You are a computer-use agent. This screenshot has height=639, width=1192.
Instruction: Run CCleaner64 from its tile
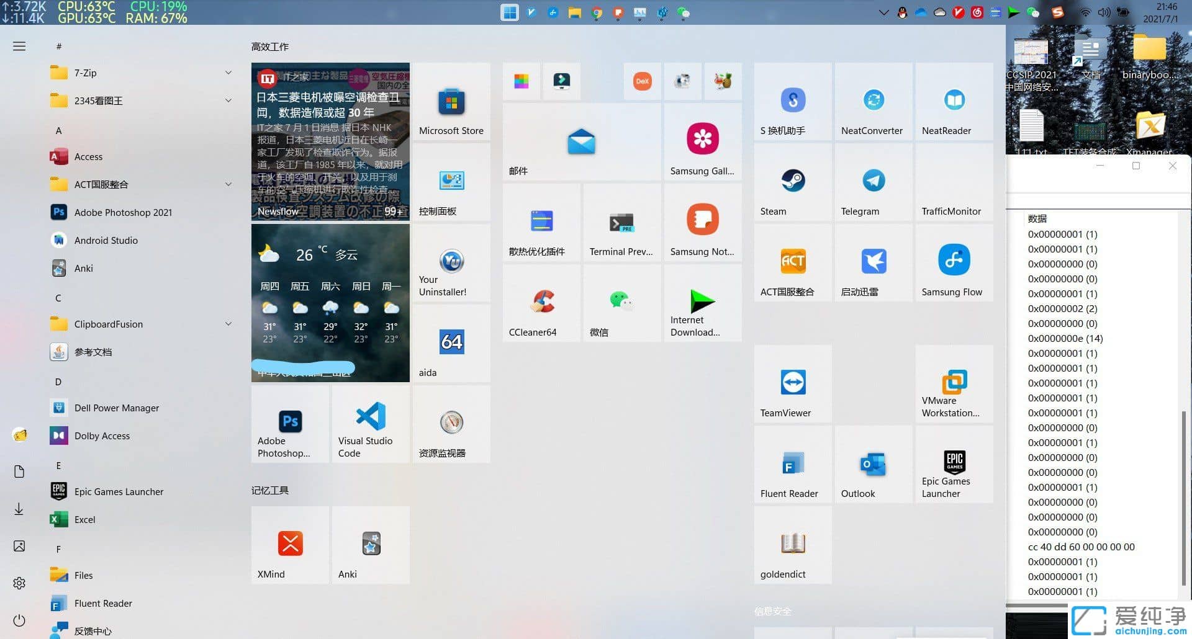coord(541,303)
